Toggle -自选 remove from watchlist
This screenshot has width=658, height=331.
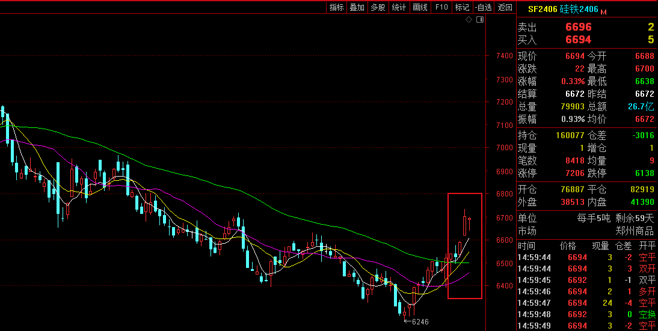(x=483, y=7)
